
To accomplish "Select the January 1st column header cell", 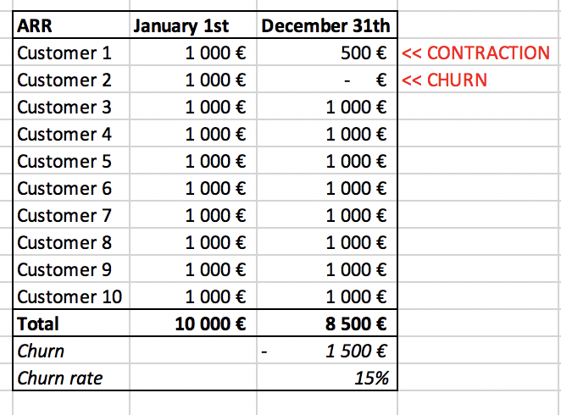I will click(x=193, y=25).
